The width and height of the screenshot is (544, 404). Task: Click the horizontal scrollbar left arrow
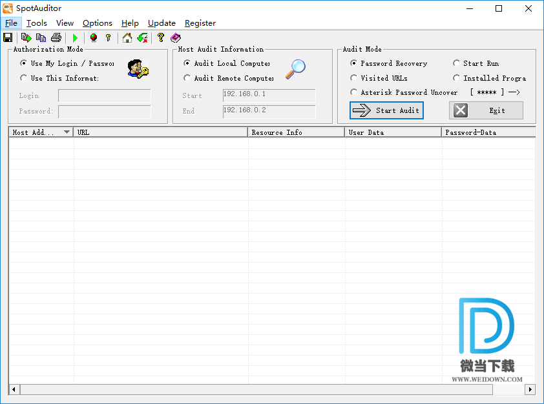14,389
